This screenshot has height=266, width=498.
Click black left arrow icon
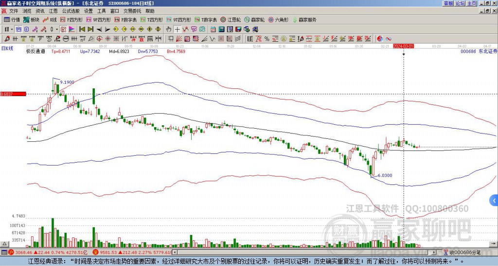[x=99, y=30]
